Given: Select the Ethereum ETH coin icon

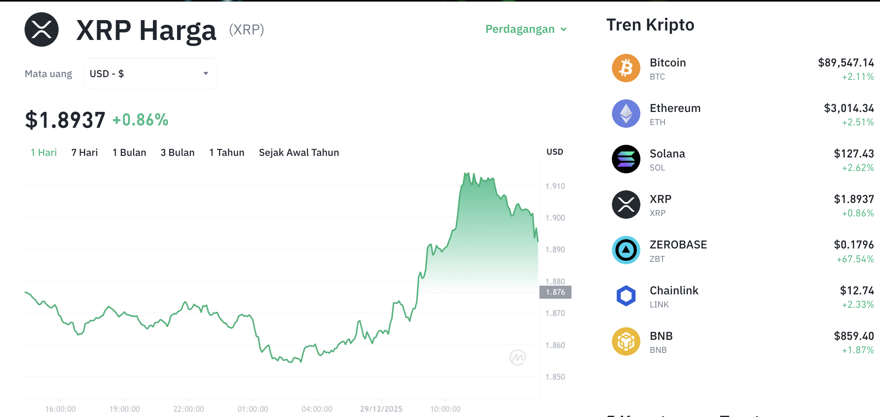Looking at the screenshot, I should coord(626,114).
